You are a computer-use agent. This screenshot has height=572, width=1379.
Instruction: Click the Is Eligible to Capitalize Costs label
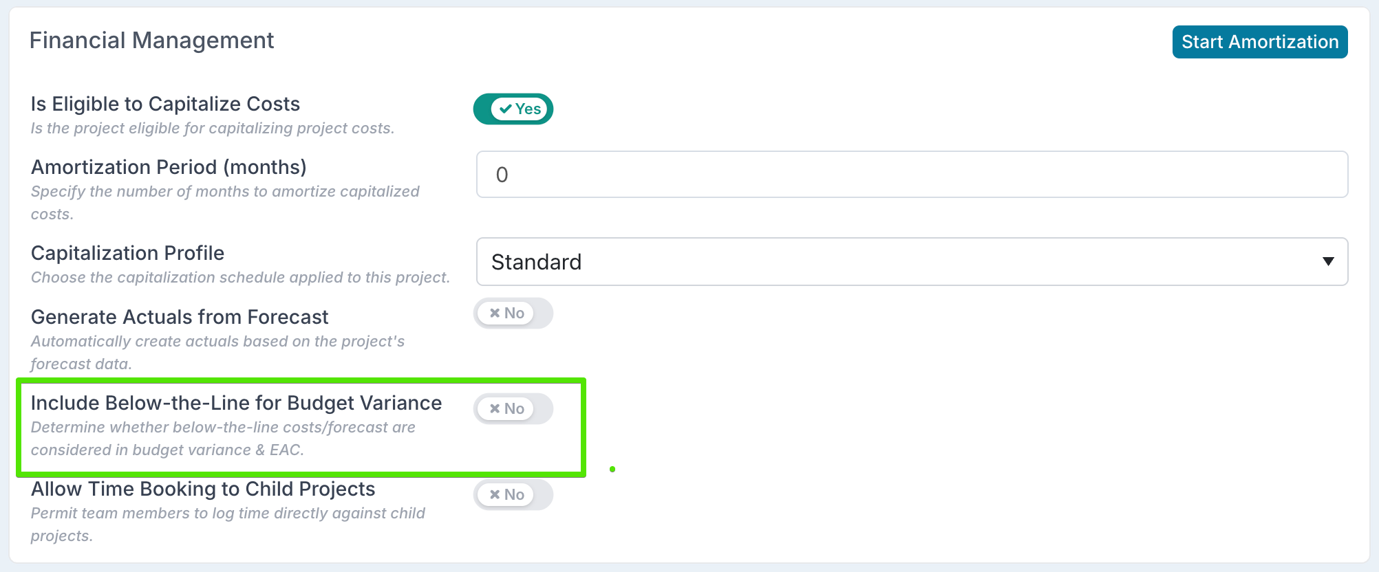tap(165, 104)
